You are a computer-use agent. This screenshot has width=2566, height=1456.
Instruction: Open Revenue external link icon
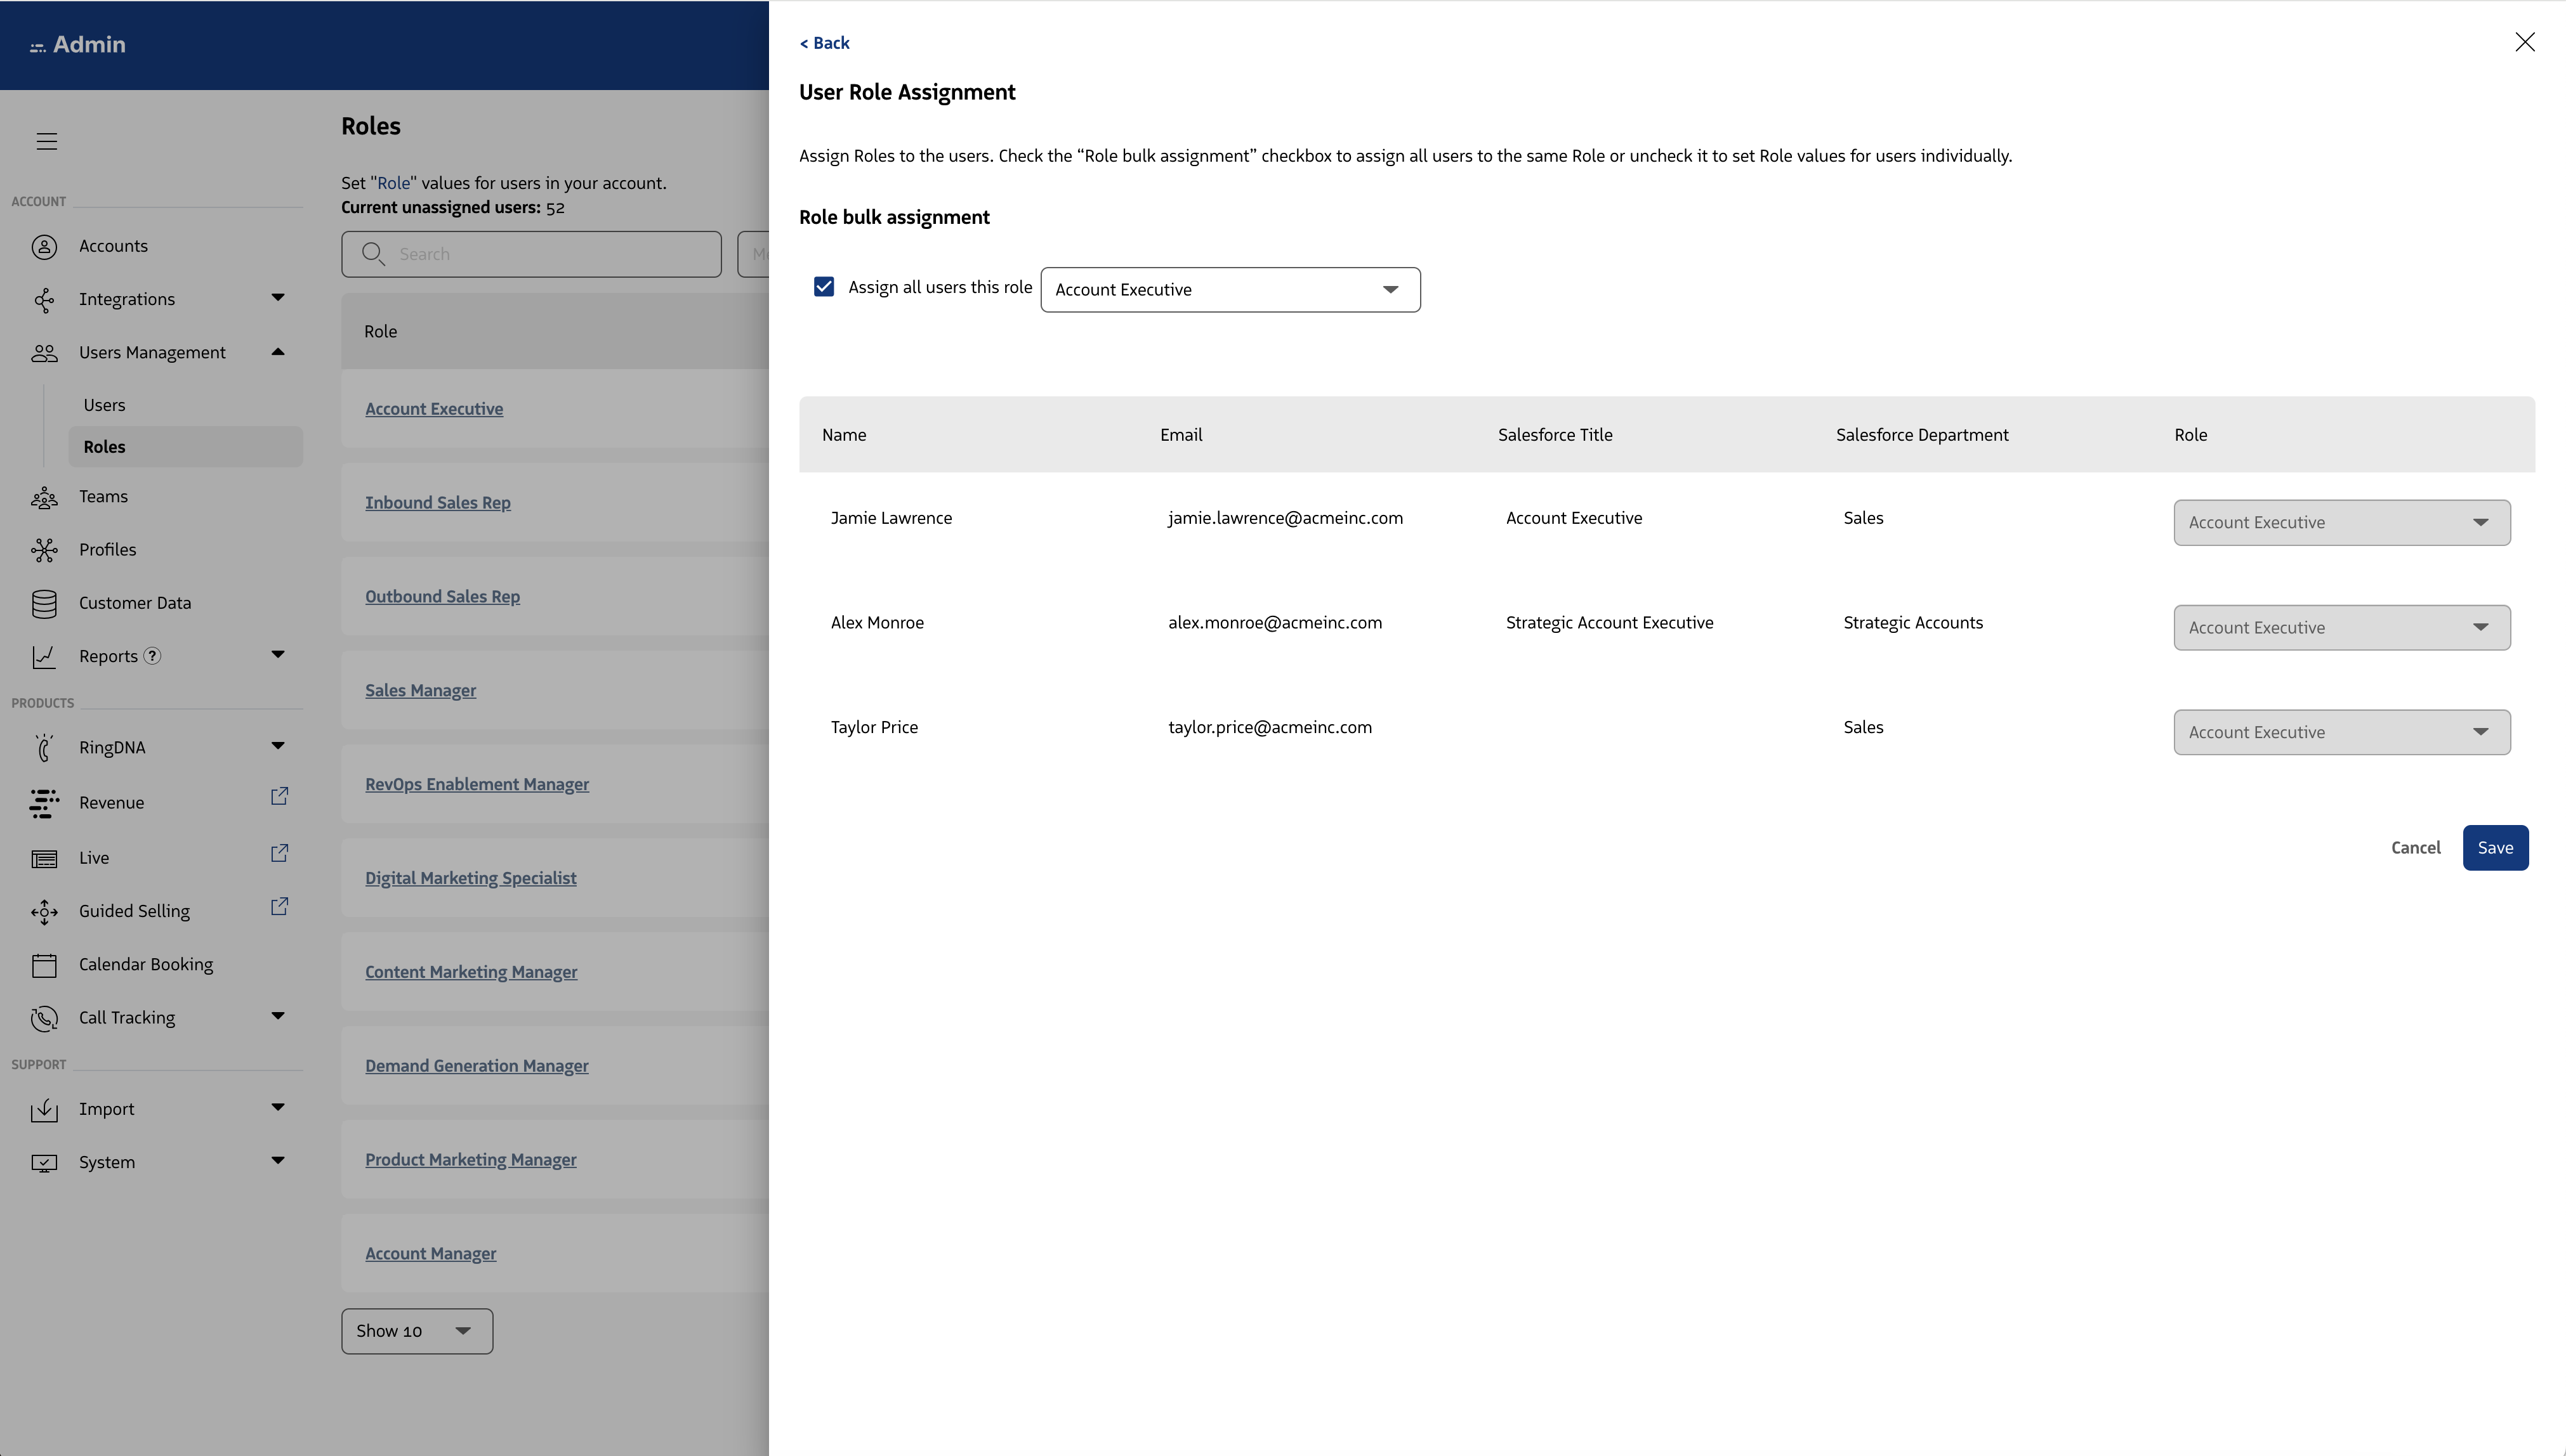279,797
